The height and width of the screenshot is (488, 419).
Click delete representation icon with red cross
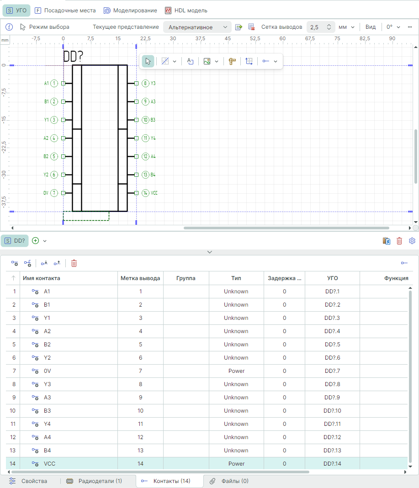click(x=251, y=27)
